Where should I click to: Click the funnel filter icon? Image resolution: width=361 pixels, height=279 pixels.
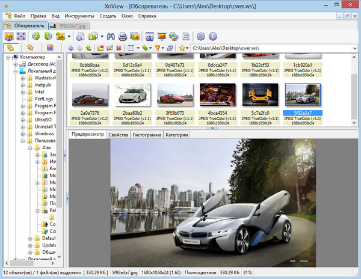158,48
